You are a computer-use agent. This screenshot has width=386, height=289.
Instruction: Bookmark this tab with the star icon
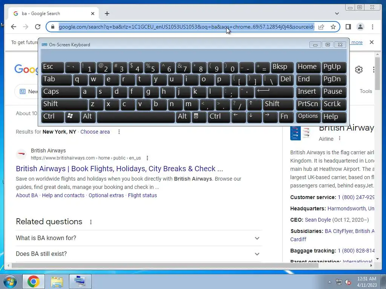point(333,27)
